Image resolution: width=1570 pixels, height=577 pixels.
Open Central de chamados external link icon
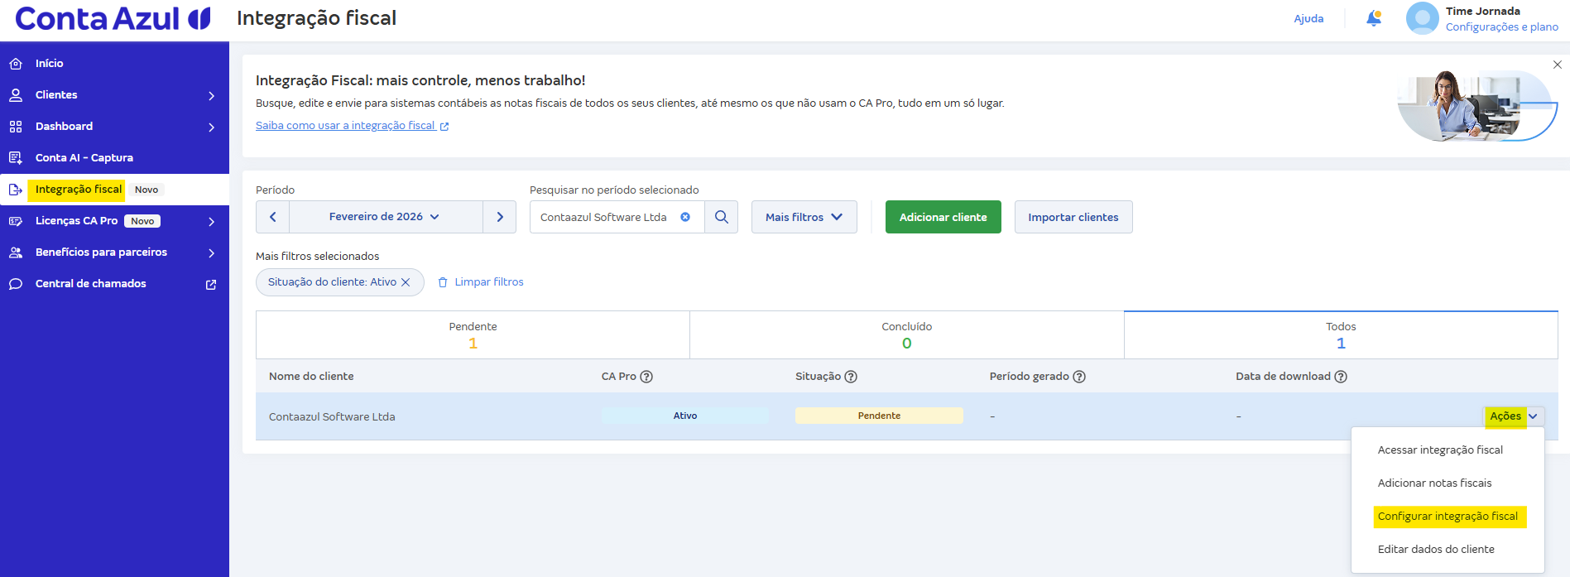point(211,284)
